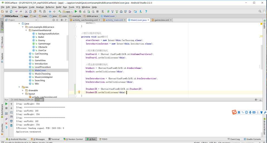Stop process in Run panel

tap(6, 108)
